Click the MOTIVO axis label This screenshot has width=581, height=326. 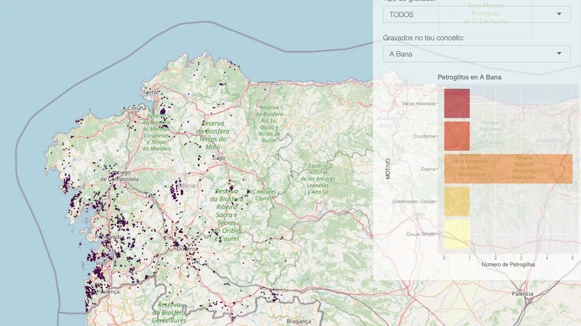point(388,169)
